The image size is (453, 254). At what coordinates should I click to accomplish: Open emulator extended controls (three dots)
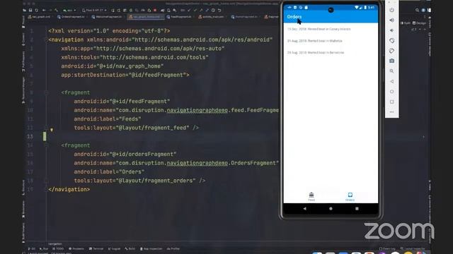[x=391, y=111]
